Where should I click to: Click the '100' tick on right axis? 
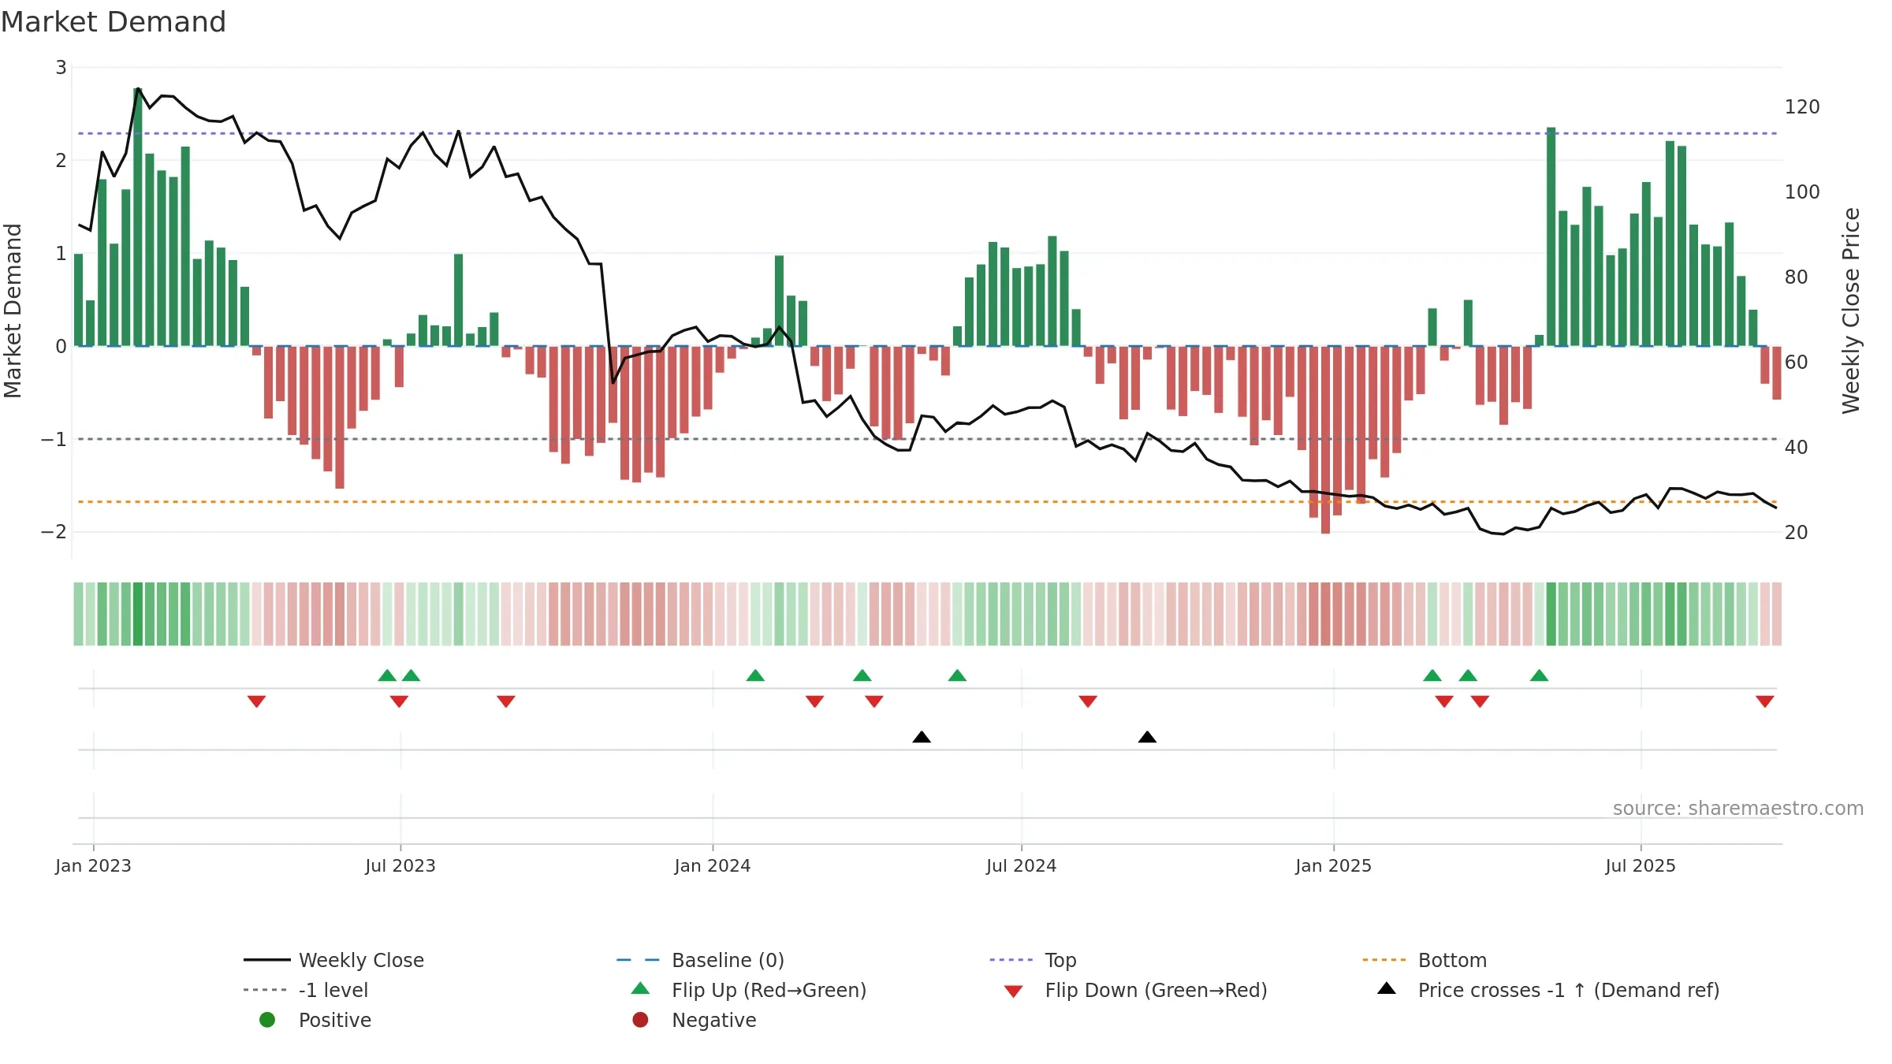pyautogui.click(x=1802, y=192)
